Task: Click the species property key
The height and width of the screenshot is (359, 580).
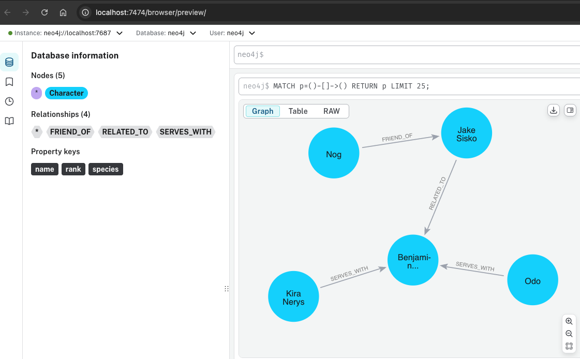Action: [x=106, y=169]
